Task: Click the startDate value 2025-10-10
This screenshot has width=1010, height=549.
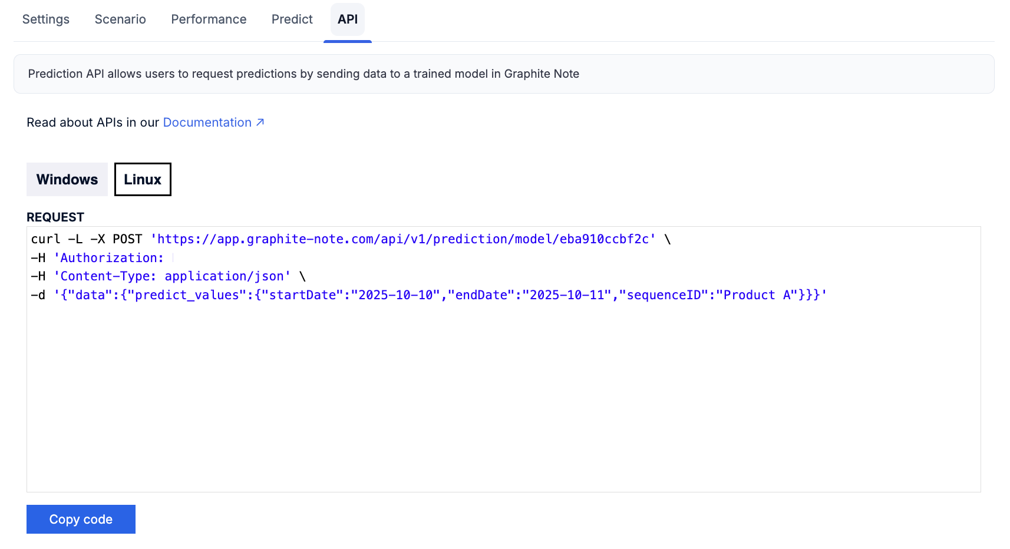Action: (x=395, y=295)
